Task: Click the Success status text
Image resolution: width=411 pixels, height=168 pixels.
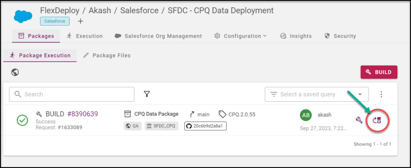Action: (x=46, y=122)
